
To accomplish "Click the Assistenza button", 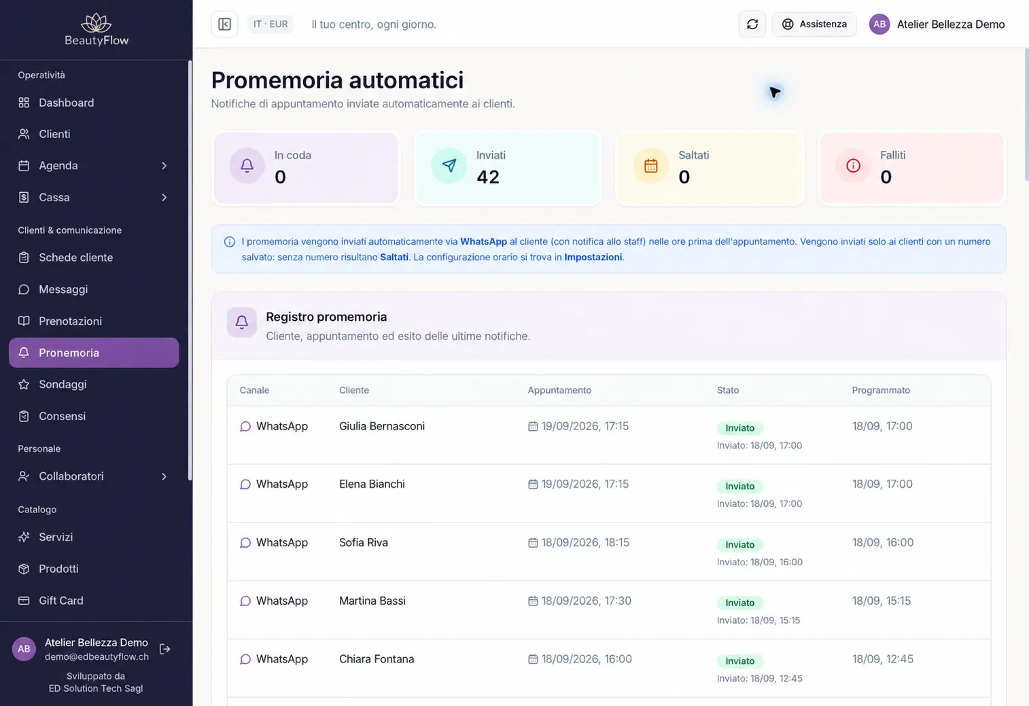I will pyautogui.click(x=814, y=24).
